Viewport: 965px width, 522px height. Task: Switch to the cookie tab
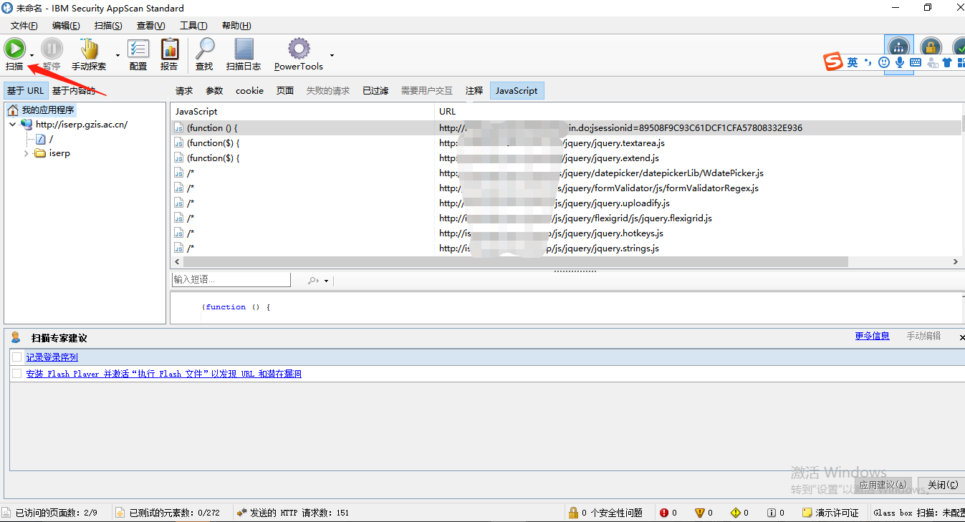[x=249, y=91]
